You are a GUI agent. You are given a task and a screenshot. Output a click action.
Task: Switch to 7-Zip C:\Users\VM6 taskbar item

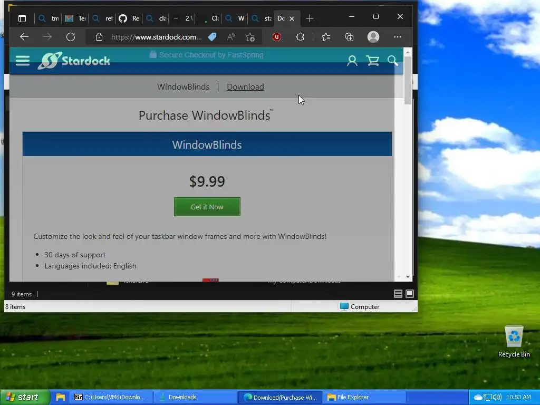[111, 397]
